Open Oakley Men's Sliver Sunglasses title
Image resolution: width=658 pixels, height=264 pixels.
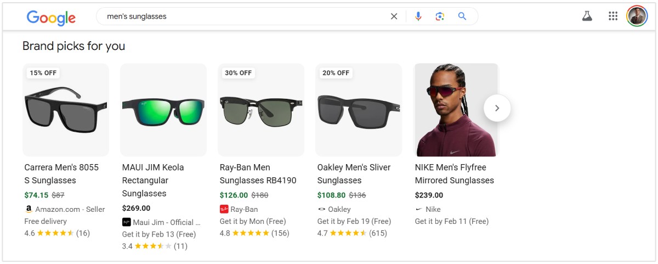pyautogui.click(x=354, y=173)
